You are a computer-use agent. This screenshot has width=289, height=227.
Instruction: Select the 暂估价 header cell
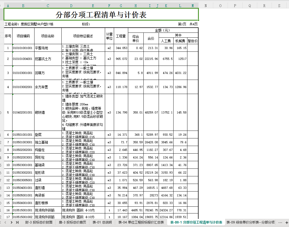click(193, 41)
